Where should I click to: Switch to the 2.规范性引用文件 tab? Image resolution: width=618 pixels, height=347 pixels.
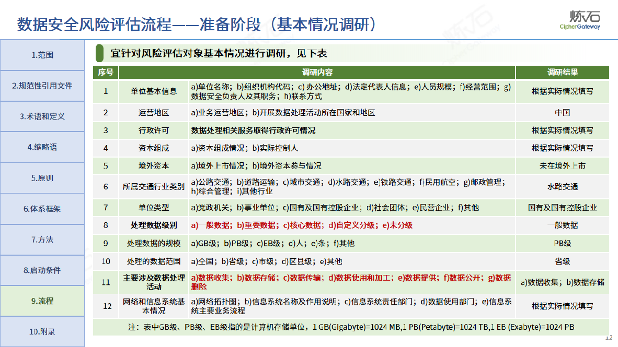click(x=42, y=86)
